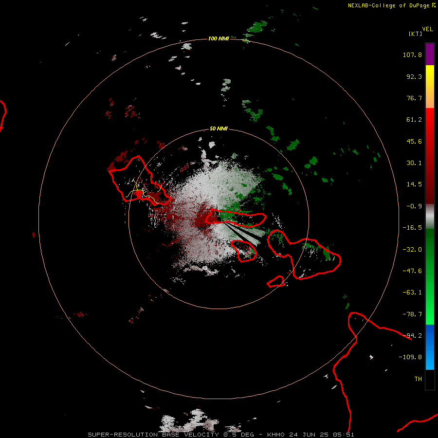Image resolution: width=438 pixels, height=438 pixels.
Task: Click the -94.2 velocity scale value
Action: [x=412, y=336]
